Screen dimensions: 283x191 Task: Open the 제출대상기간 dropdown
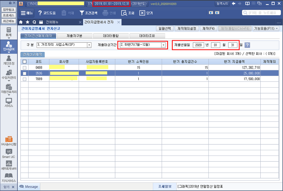tap(163, 45)
